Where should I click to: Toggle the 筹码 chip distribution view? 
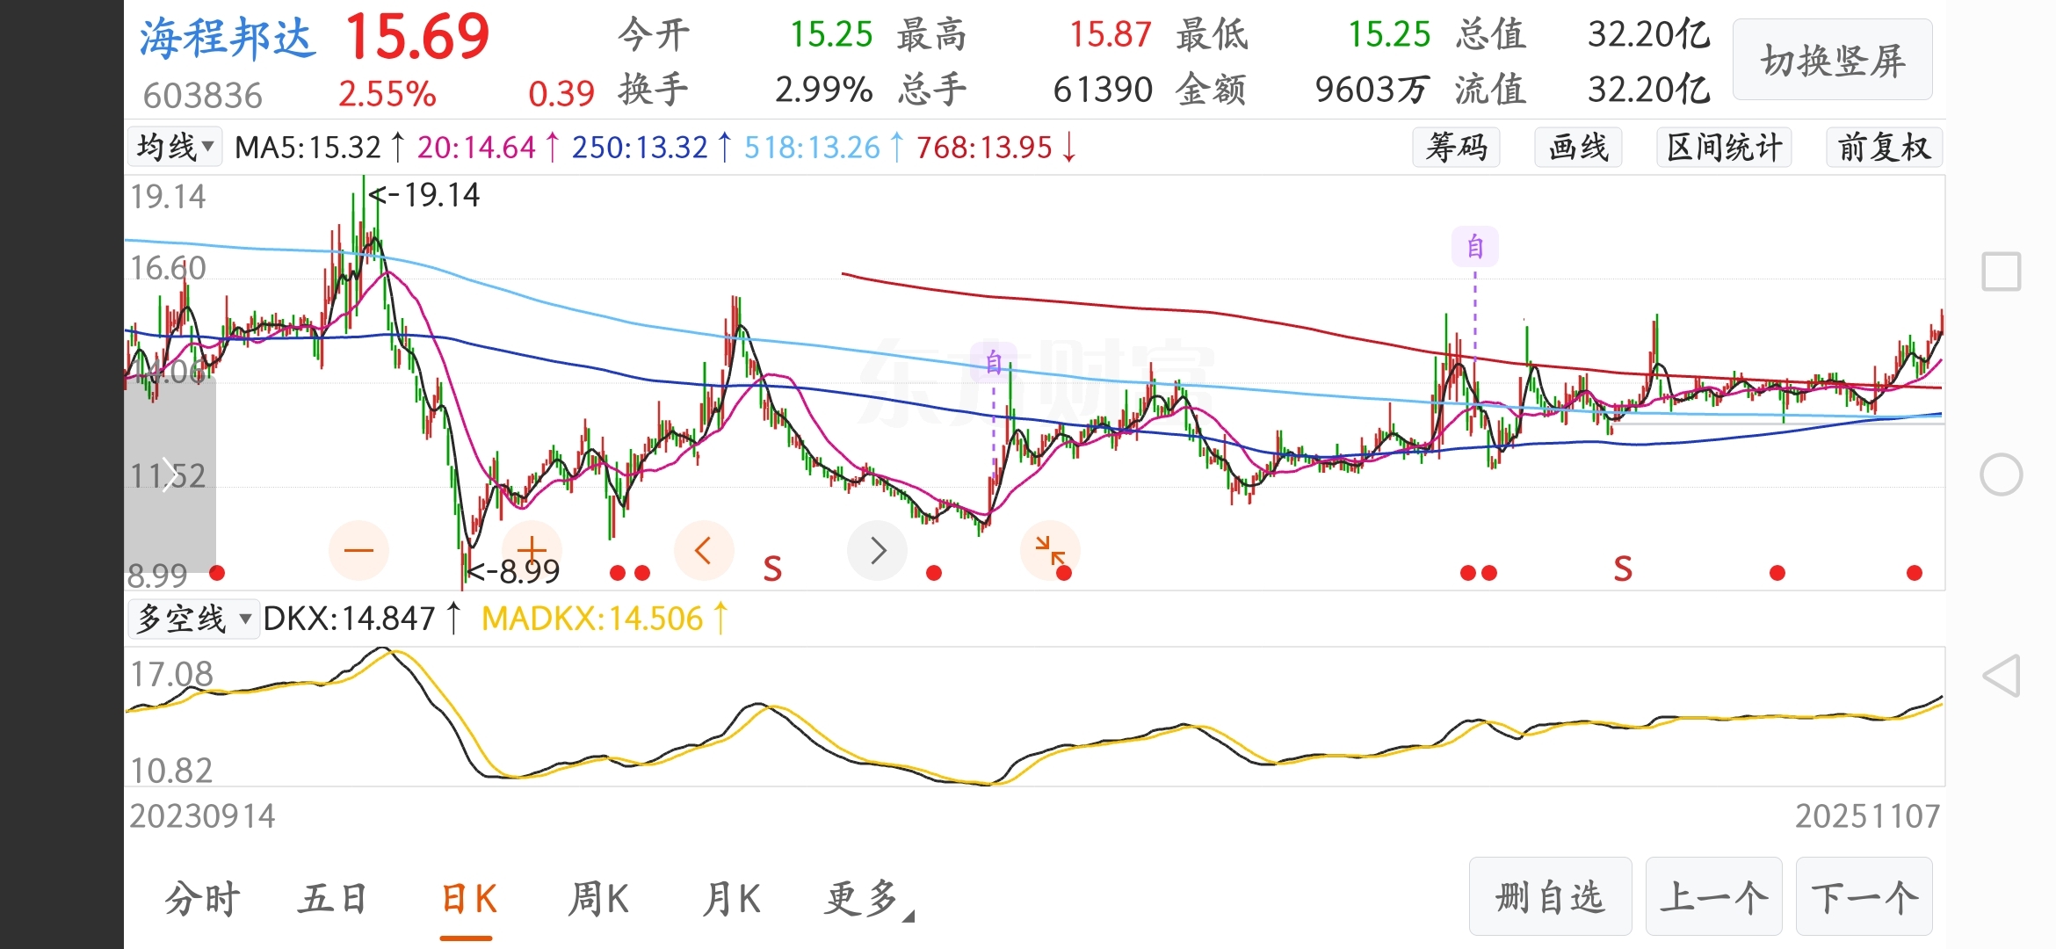[1456, 148]
